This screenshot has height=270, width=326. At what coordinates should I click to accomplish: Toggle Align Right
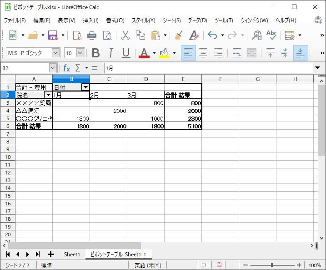(218, 53)
